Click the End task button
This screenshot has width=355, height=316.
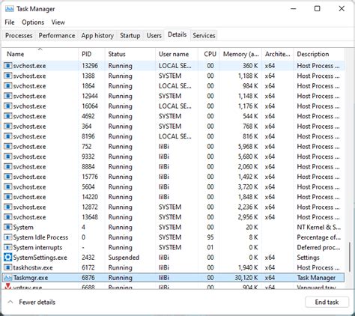click(x=327, y=302)
